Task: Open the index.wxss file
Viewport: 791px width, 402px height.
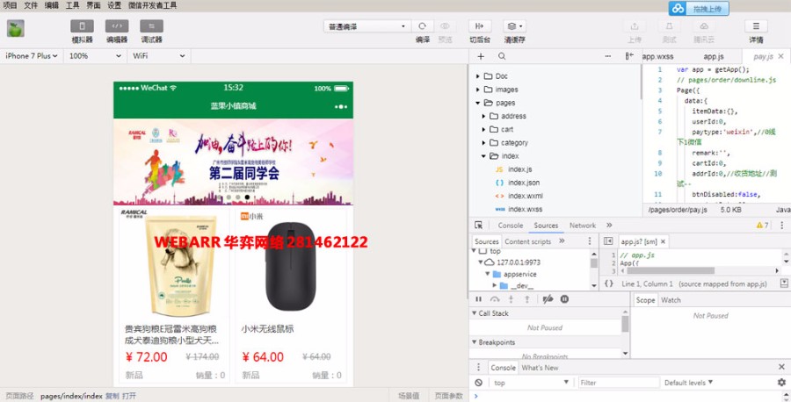Action: tap(526, 209)
